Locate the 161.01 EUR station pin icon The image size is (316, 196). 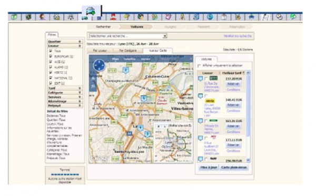[x=200, y=121]
